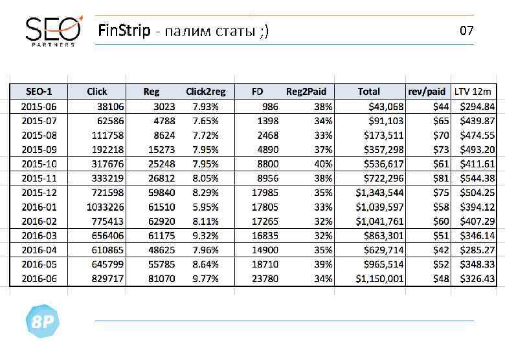Click the blue 8P badge logo

[41, 322]
